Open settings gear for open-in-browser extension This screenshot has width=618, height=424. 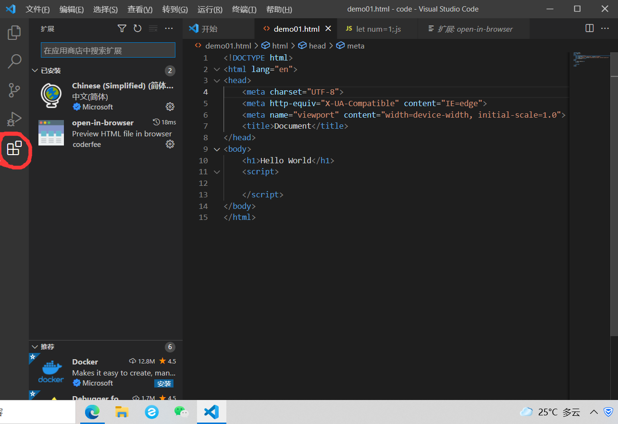click(170, 144)
